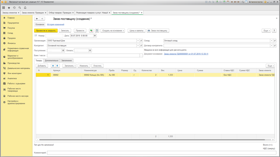
Task: Open the Создать на основании dropdown
Action: (x=113, y=31)
